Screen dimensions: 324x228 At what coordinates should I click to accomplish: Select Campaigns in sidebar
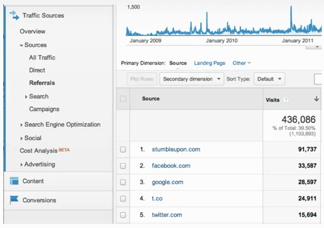[x=44, y=109]
